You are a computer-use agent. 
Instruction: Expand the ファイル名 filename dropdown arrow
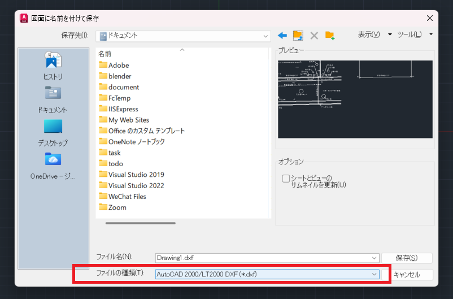pos(374,258)
